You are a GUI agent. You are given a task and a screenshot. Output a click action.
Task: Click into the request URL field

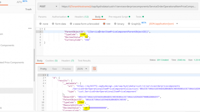pyautogui.click(x=129, y=6)
